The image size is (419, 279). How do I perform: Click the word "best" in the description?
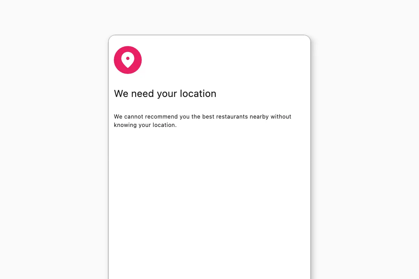click(208, 116)
